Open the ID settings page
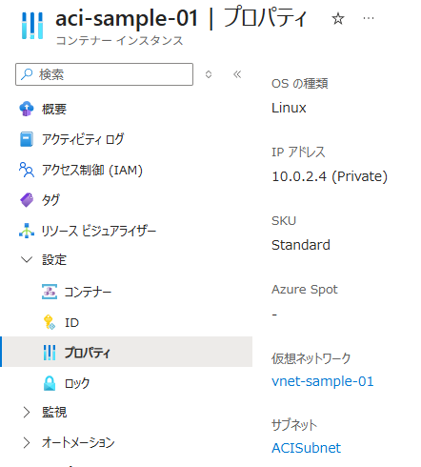 71,322
